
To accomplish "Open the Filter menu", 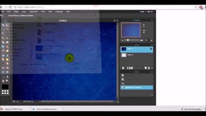I will click(x=43, y=12).
